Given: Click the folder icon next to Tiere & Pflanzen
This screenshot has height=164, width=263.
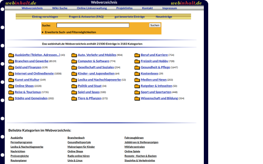Looking at the screenshot, I should [74, 98].
